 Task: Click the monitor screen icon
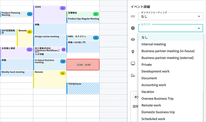point(133,64)
